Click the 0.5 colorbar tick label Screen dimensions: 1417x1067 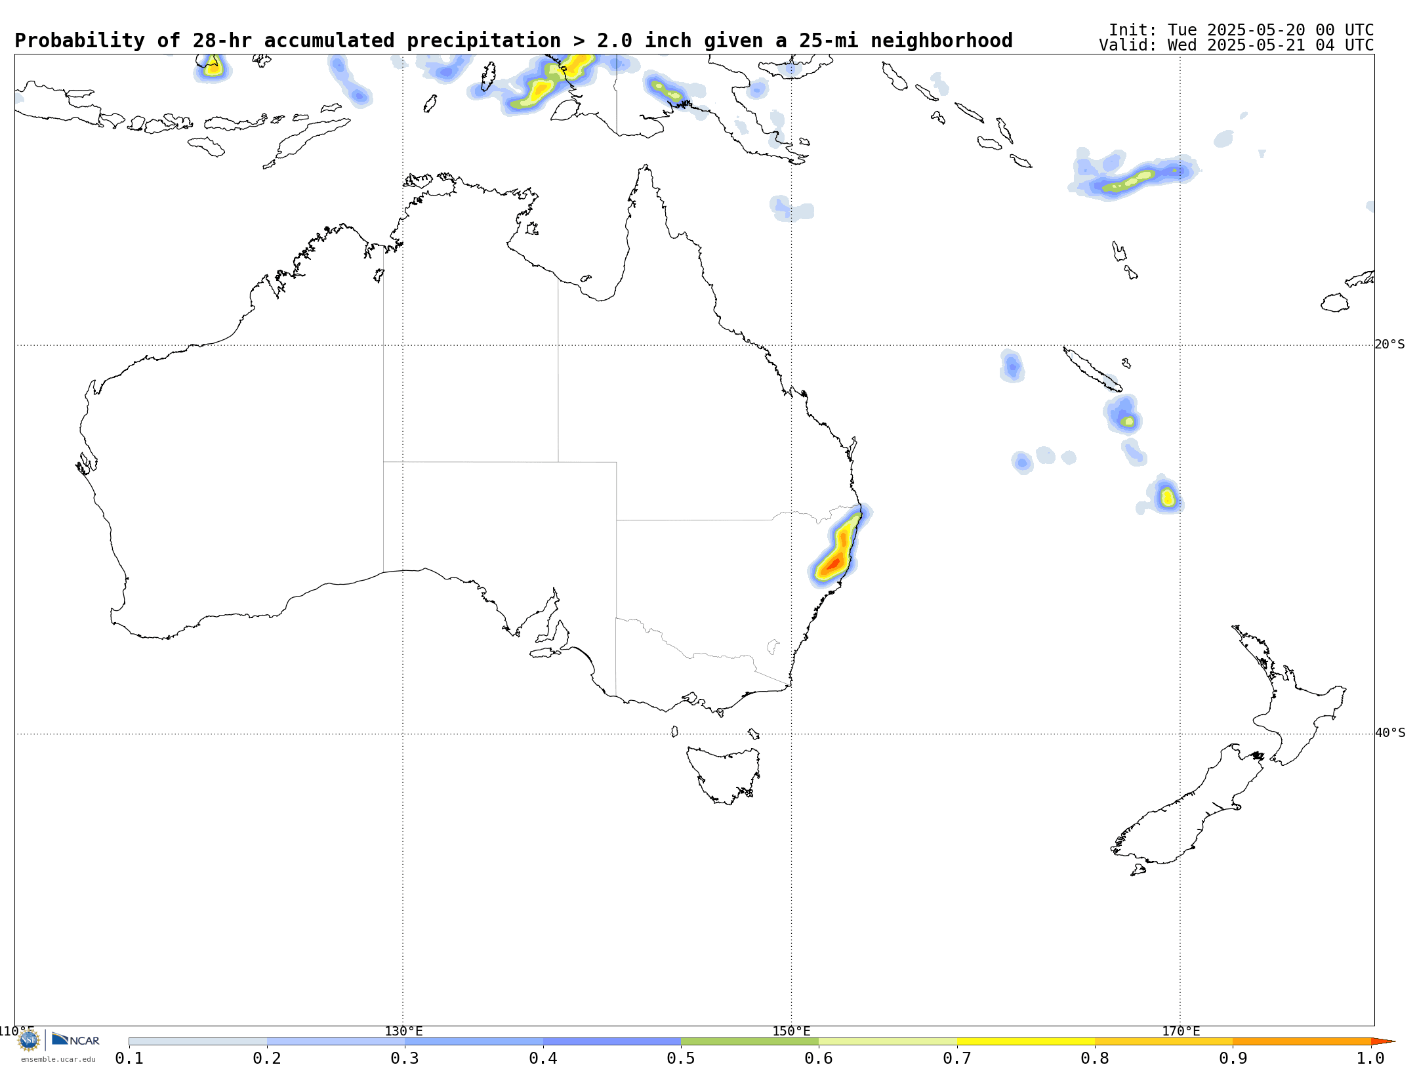click(x=681, y=1058)
